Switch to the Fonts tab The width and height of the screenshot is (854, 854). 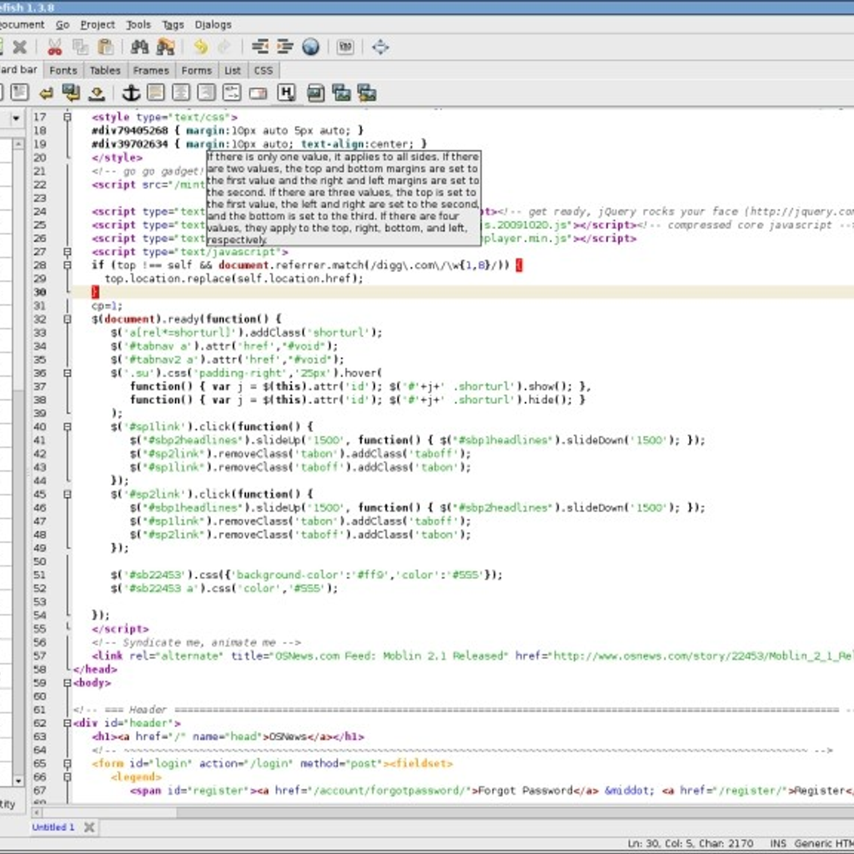tap(63, 70)
